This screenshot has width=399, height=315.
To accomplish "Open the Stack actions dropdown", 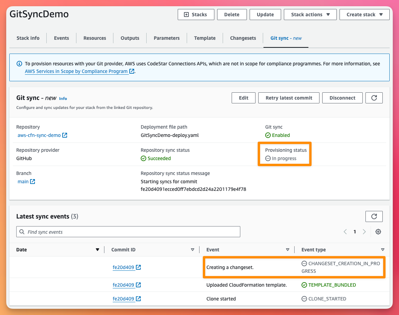I will click(310, 15).
